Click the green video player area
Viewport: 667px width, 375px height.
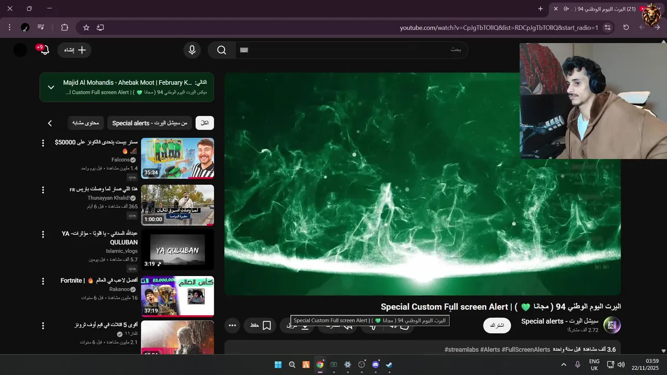click(423, 184)
